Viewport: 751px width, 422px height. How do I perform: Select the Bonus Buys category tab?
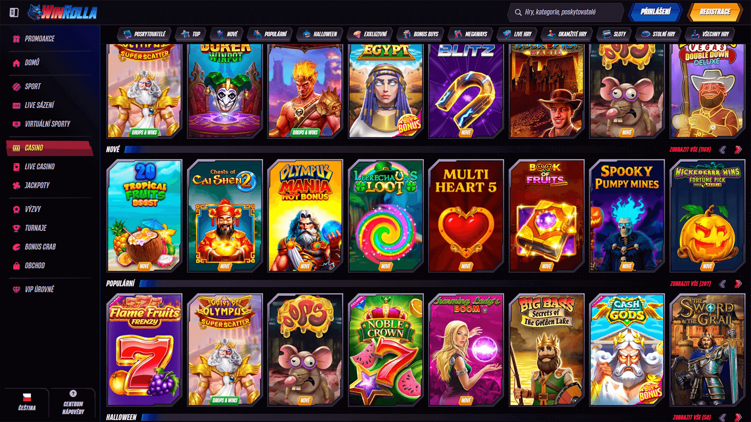pos(420,34)
